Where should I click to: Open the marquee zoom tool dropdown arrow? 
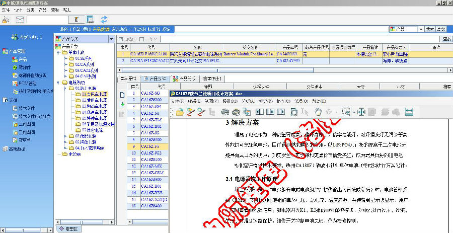click(354, 112)
